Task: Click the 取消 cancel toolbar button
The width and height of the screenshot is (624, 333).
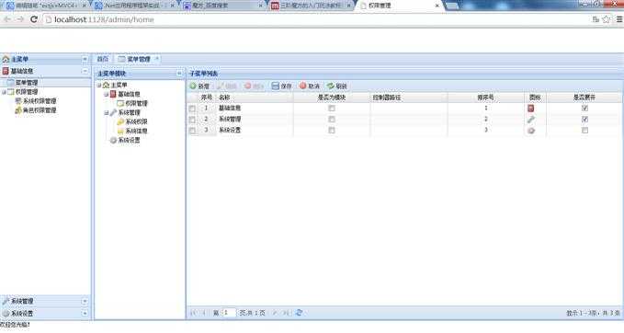Action: 309,86
